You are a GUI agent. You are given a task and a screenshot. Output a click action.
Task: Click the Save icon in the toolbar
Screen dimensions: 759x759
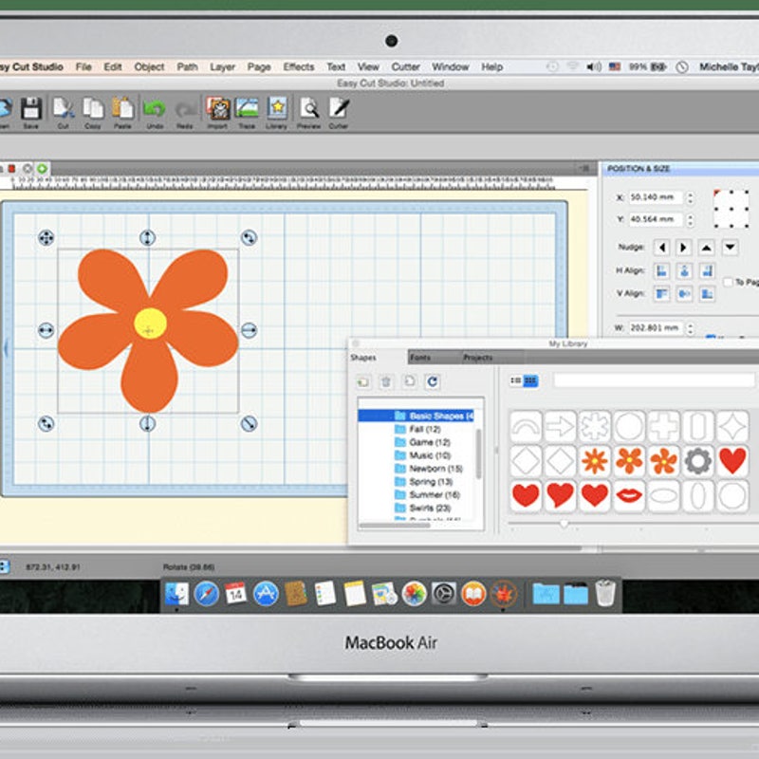[30, 107]
